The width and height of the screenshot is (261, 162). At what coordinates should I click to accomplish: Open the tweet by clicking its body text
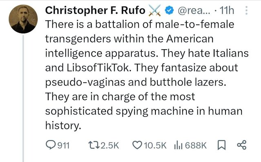point(147,75)
